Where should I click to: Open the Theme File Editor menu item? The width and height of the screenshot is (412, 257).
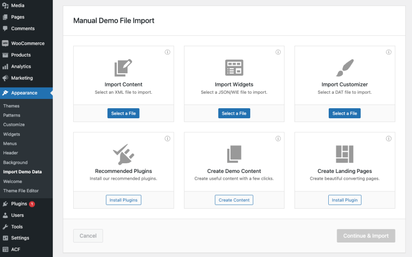[x=22, y=191]
